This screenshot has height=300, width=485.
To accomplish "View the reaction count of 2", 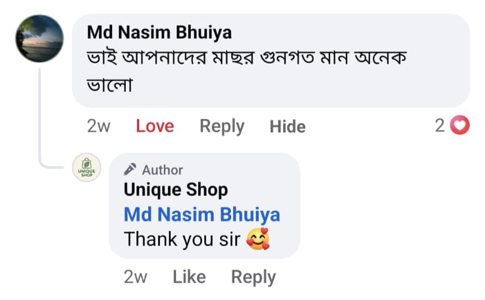I will (440, 126).
